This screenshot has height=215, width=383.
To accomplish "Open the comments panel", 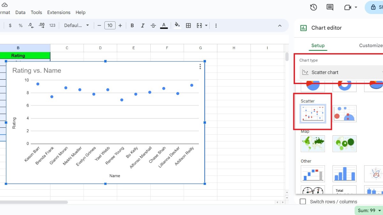I will click(330, 7).
